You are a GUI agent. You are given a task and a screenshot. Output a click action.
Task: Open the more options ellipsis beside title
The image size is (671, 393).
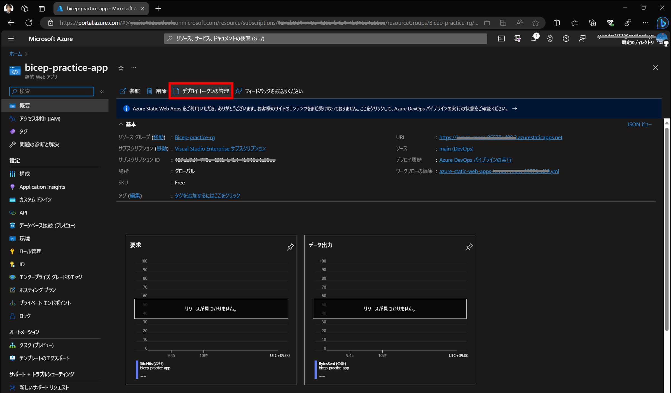[x=134, y=68]
